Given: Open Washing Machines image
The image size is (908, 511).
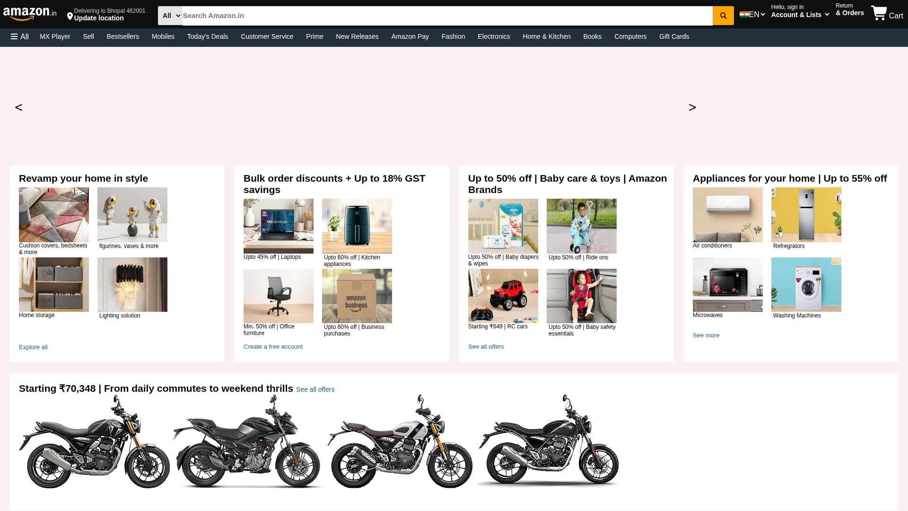Looking at the screenshot, I should click(806, 284).
